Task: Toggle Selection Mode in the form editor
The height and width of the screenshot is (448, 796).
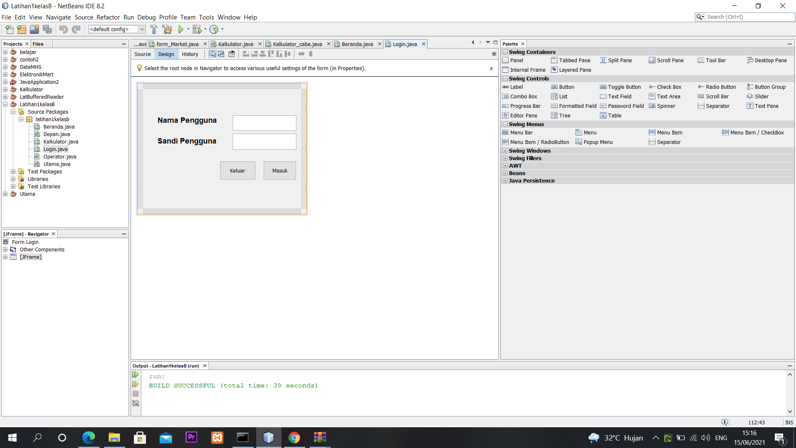Action: tap(212, 54)
